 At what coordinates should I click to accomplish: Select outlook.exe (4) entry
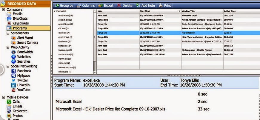pyautogui.click(x=65, y=72)
